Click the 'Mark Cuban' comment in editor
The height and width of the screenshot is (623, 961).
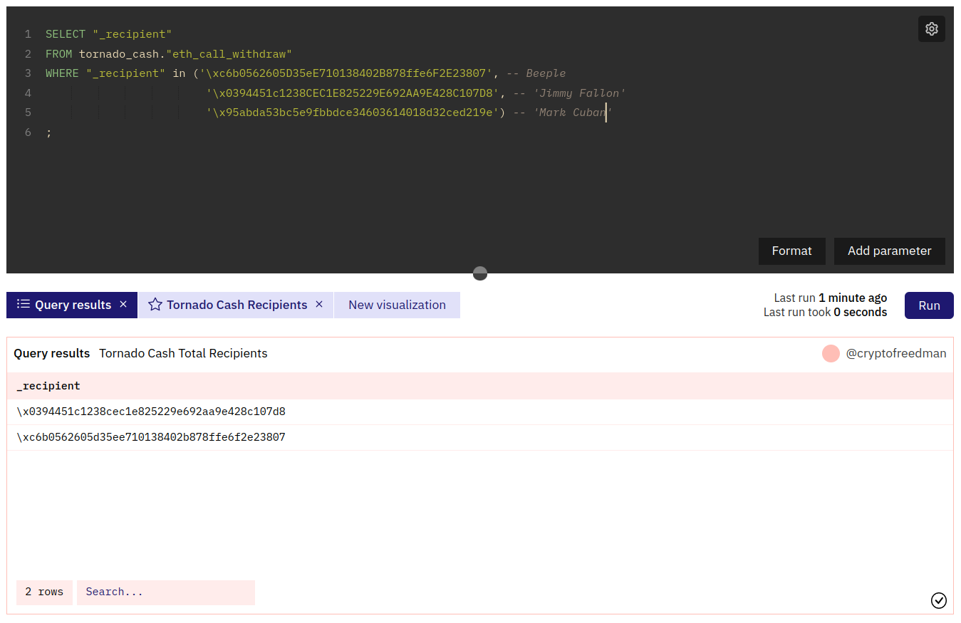pyautogui.click(x=562, y=112)
